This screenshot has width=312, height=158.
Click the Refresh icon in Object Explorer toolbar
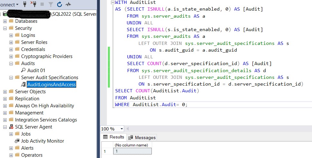(x=60, y=4)
